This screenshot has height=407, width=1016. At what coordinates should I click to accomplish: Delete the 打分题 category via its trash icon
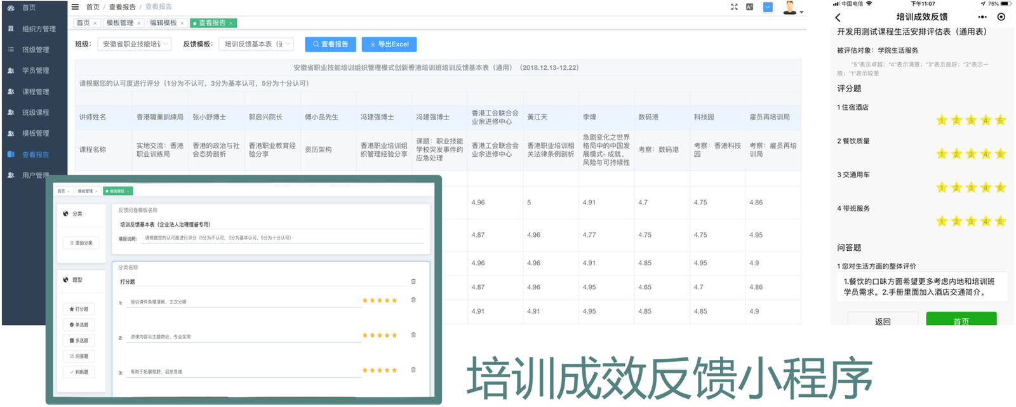coord(413,281)
